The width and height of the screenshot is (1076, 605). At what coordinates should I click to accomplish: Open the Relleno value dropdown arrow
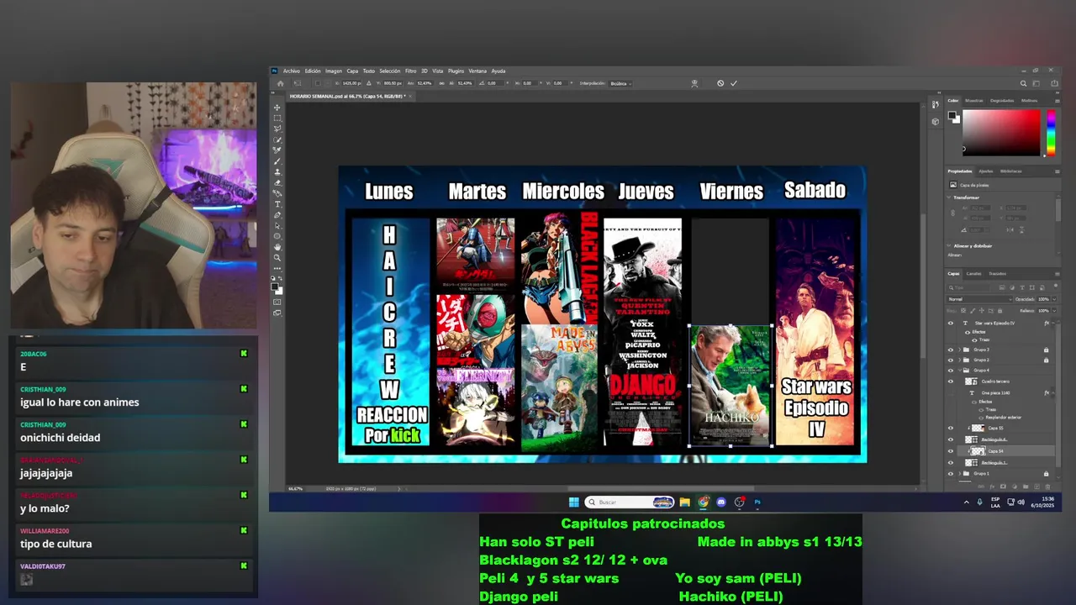click(x=1054, y=310)
